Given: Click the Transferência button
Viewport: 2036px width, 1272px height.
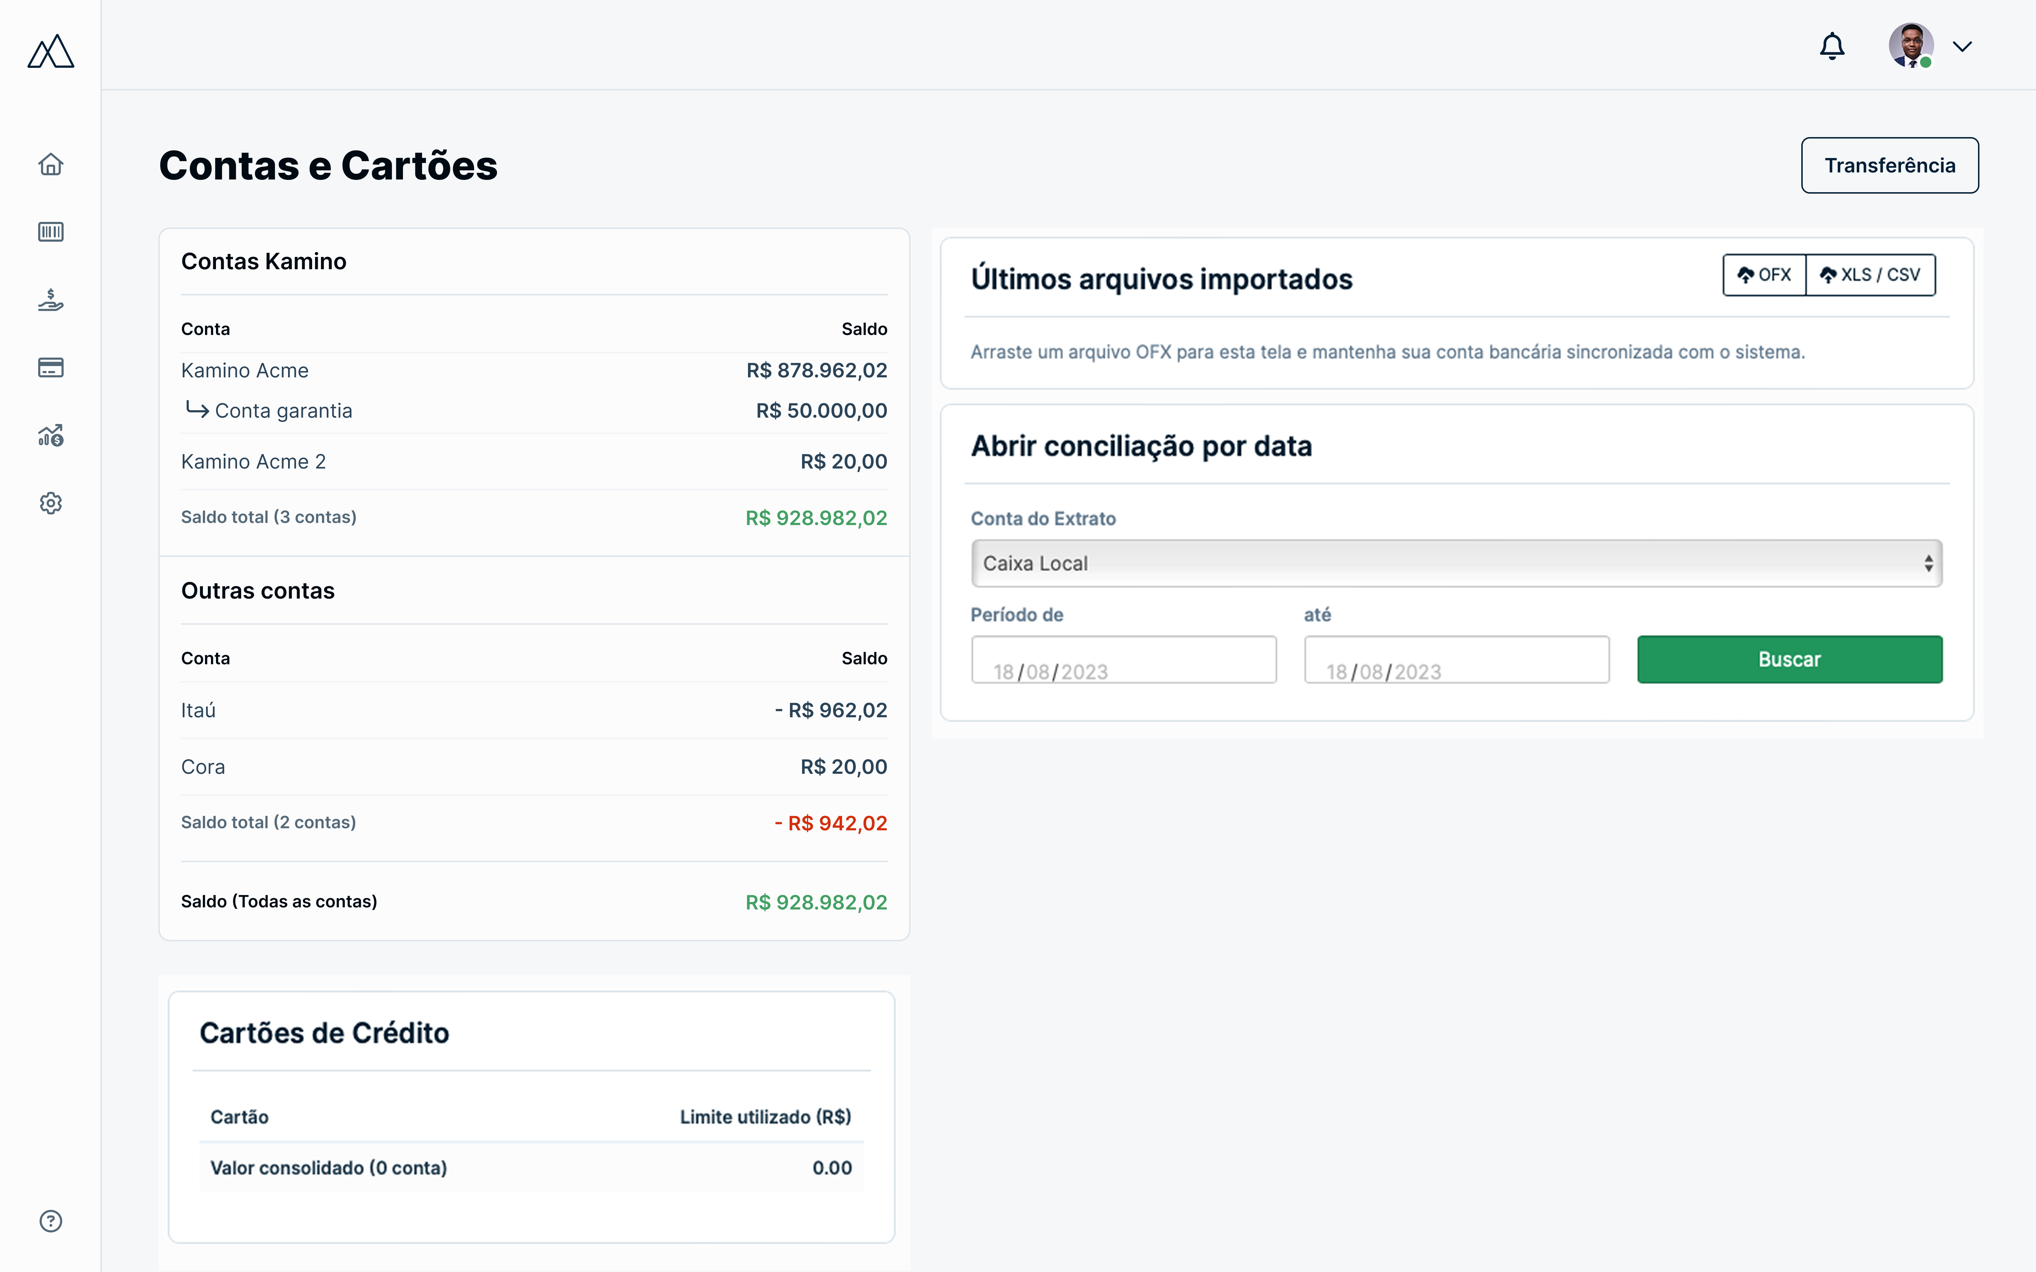Looking at the screenshot, I should [1890, 165].
